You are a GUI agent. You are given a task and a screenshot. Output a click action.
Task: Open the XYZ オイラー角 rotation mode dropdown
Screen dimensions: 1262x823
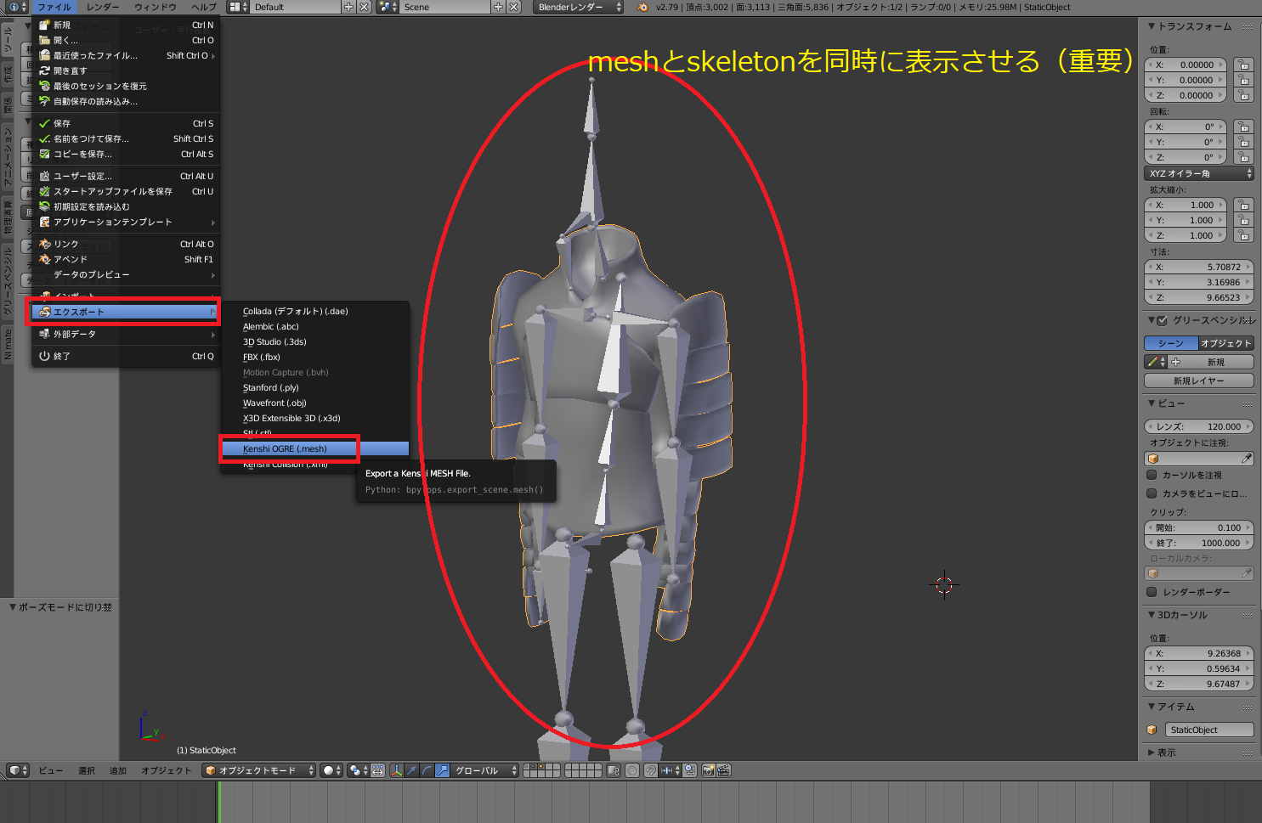click(x=1199, y=173)
